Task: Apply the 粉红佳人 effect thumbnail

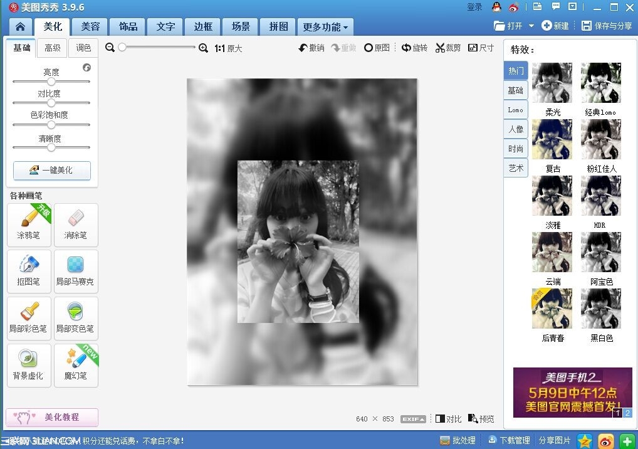Action: tap(601, 139)
